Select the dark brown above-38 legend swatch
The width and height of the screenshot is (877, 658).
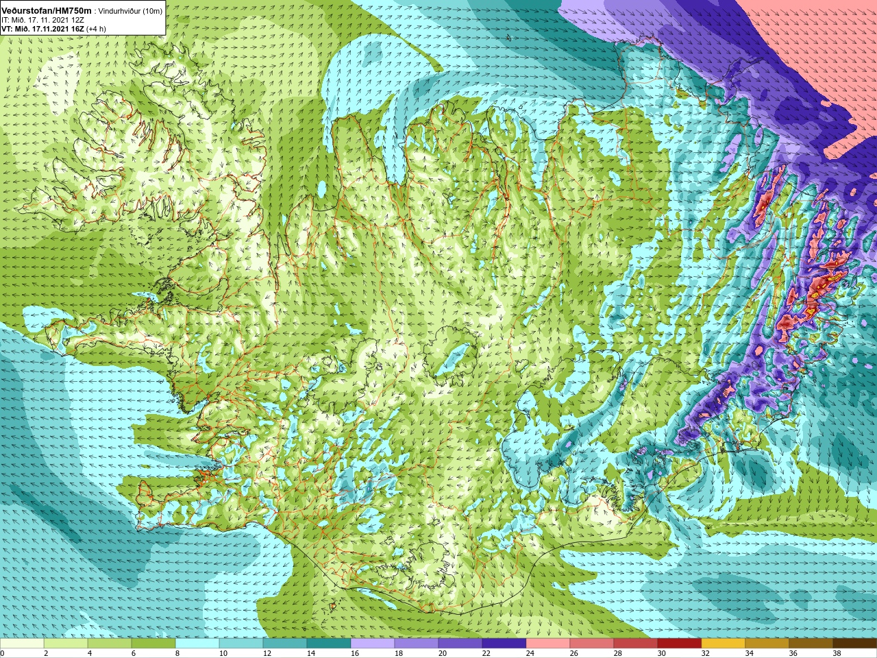[855, 644]
